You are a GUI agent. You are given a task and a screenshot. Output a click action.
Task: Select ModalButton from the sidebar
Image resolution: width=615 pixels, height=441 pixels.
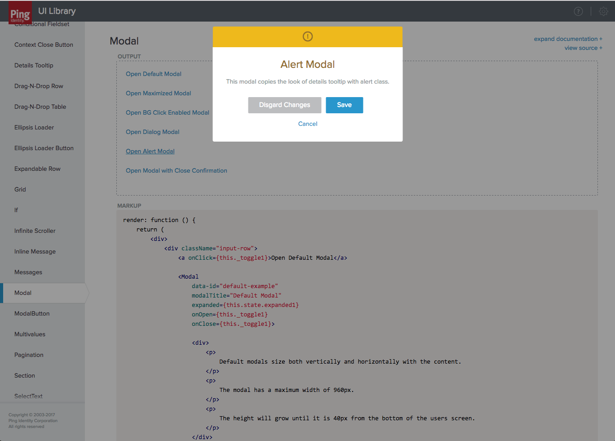tap(32, 314)
